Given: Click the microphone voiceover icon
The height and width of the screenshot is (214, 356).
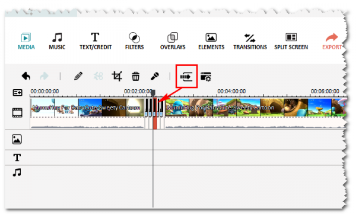Looking at the screenshot, I should click(x=155, y=76).
